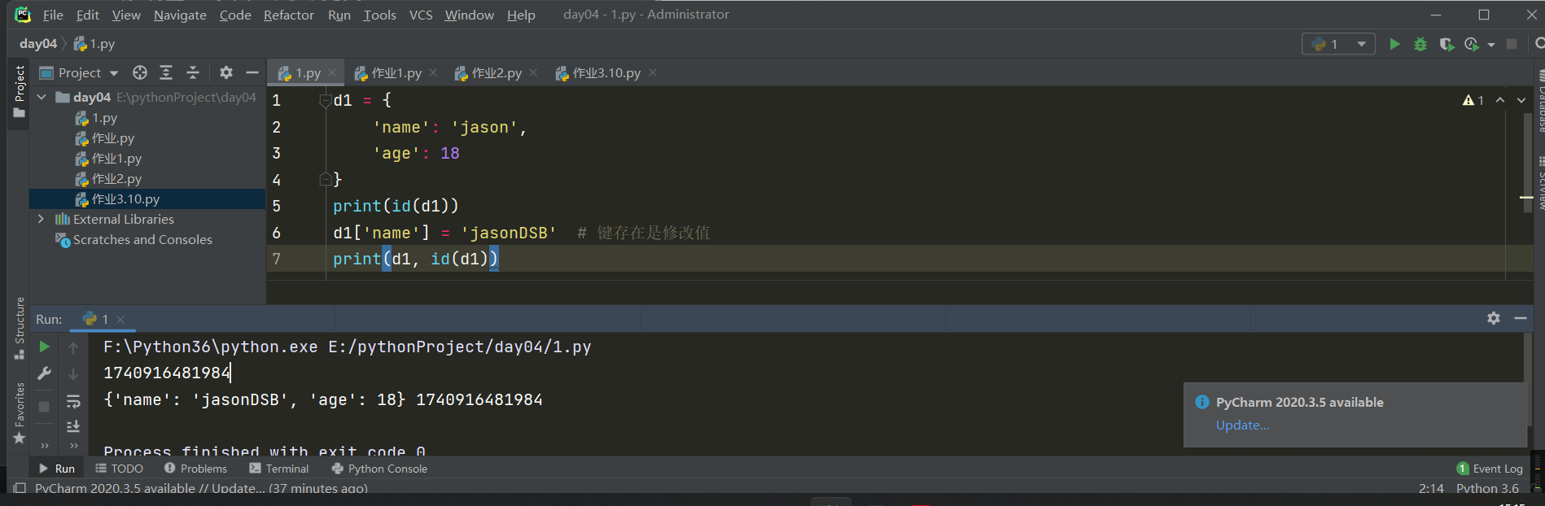Collapse all items in Project panel

click(x=193, y=73)
